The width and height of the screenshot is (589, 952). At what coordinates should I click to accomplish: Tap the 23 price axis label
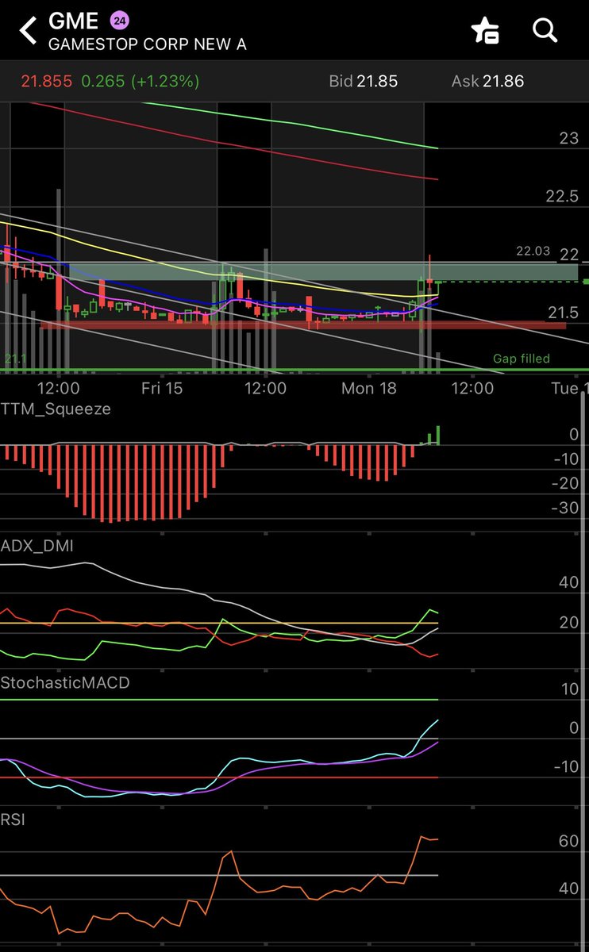point(569,138)
